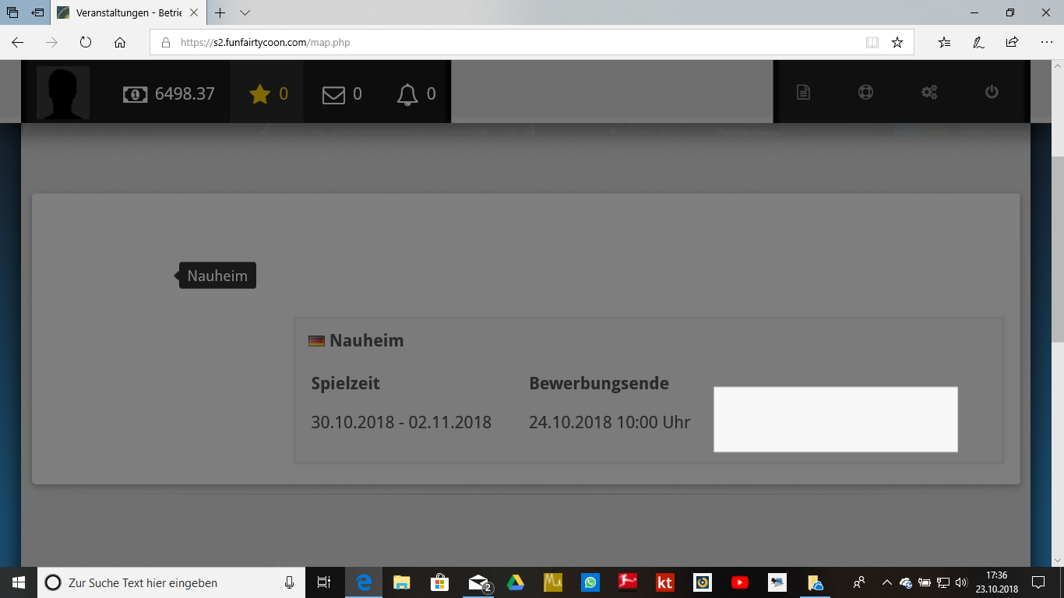
Task: Open WhatsApp from the taskbar
Action: pos(590,582)
